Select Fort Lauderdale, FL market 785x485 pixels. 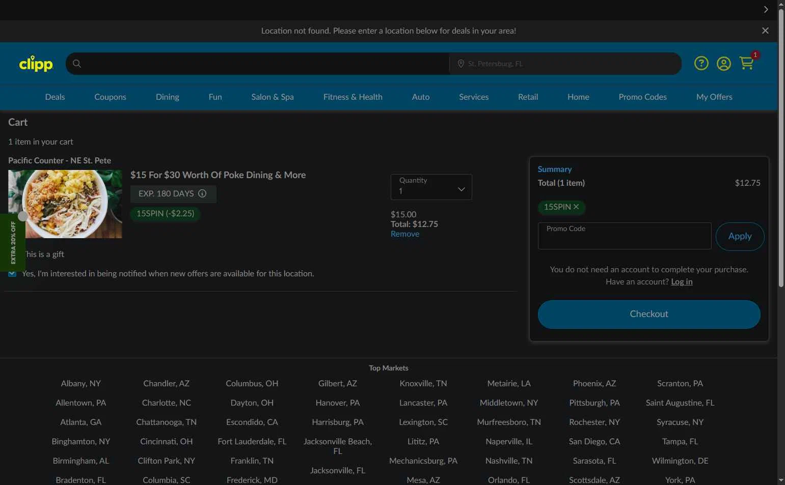pyautogui.click(x=252, y=442)
